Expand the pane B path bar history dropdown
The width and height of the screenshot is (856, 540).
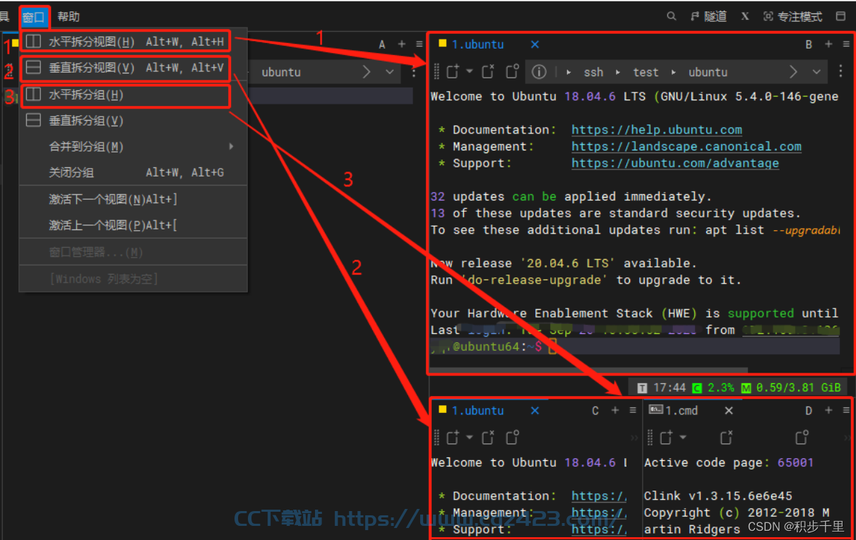point(816,72)
